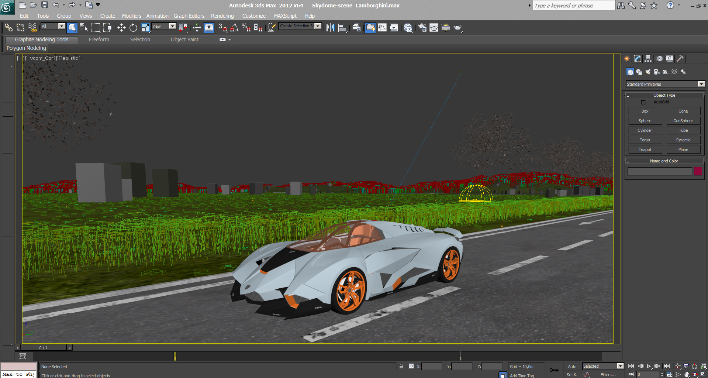Open the Reference Coordinate System dropdown
Viewport: 708px width, 378px height.
pos(164,26)
